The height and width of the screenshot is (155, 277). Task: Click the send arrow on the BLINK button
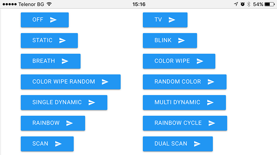click(181, 40)
